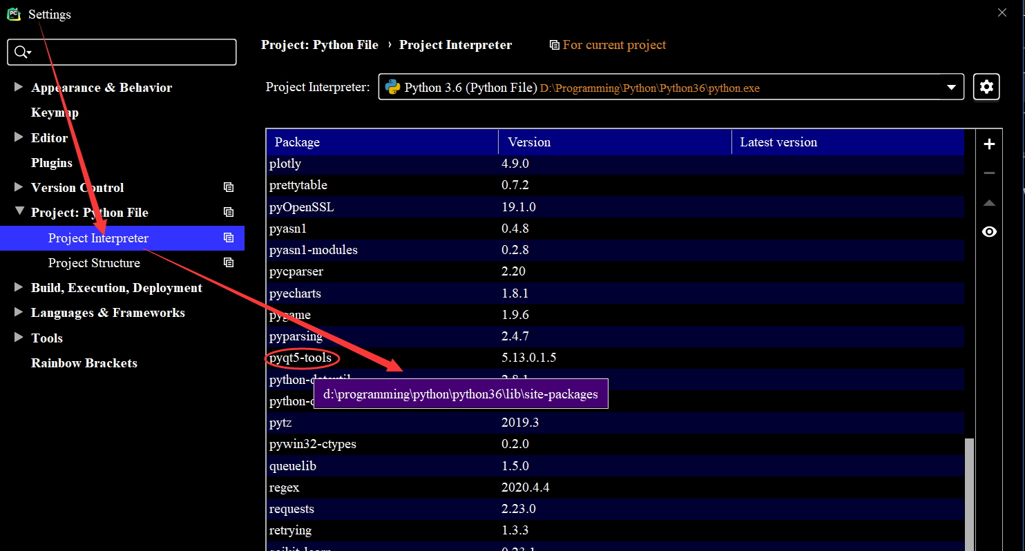Click the upgrade package arrow icon
This screenshot has height=551, width=1025.
(989, 203)
